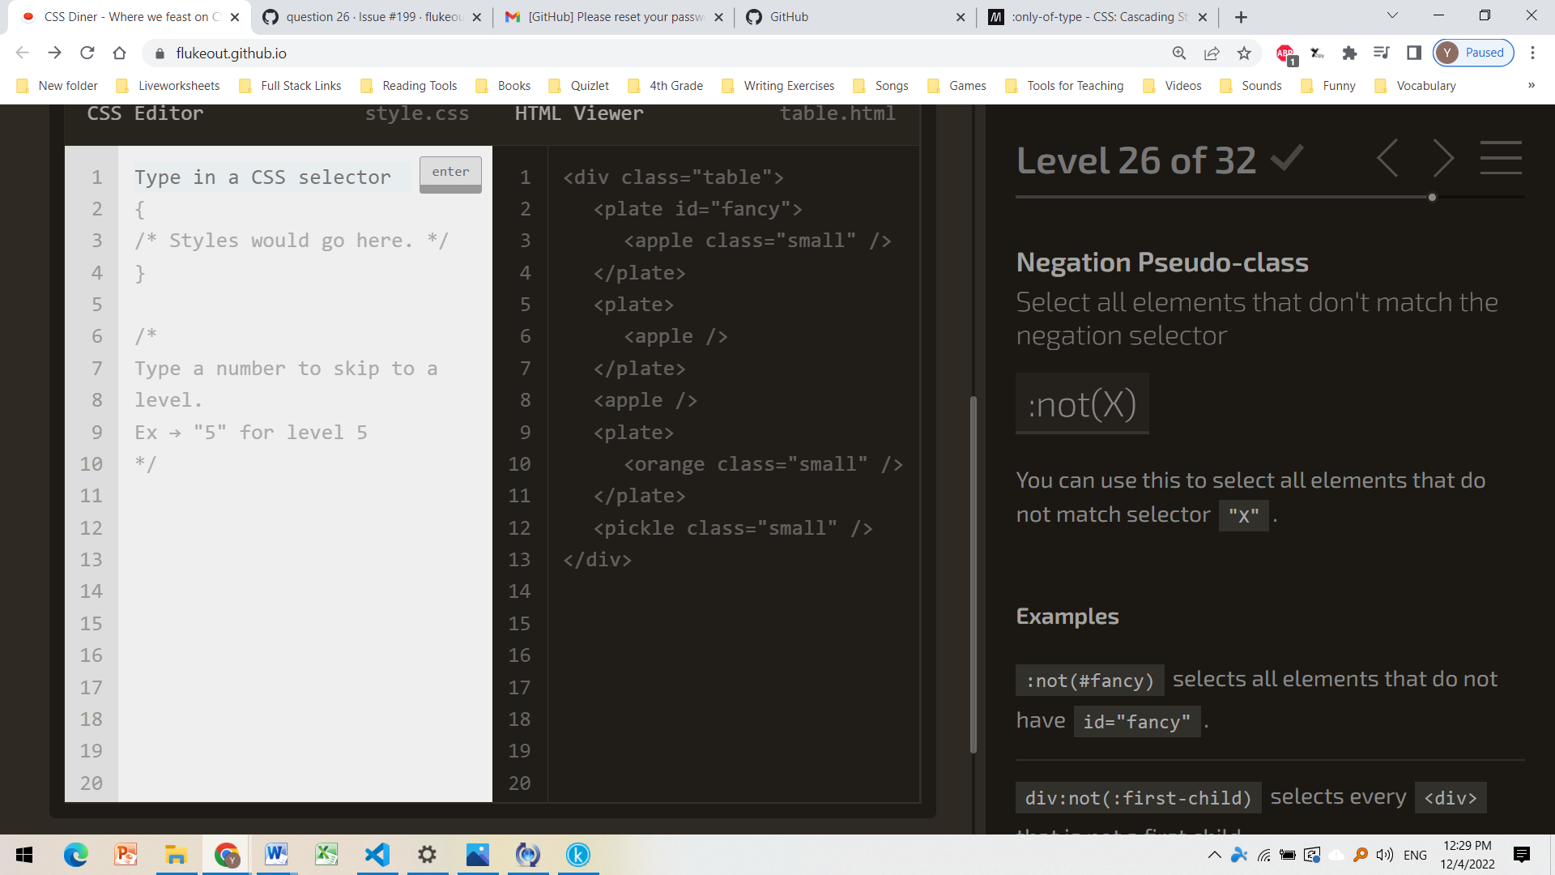Open the Side panel icon
This screenshot has height=875, width=1555.
click(x=1414, y=53)
